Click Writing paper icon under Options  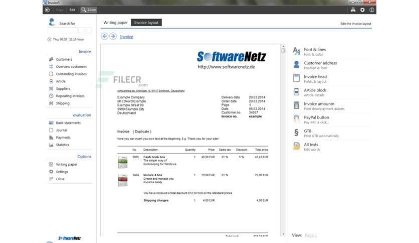[x=51, y=164]
